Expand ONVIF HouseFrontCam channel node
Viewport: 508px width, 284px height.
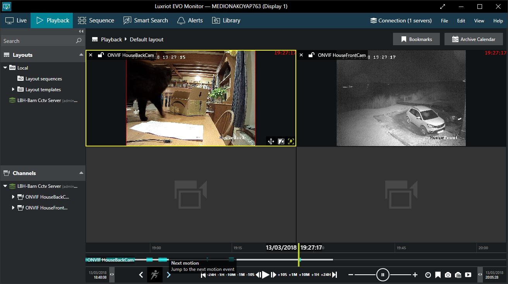point(13,207)
